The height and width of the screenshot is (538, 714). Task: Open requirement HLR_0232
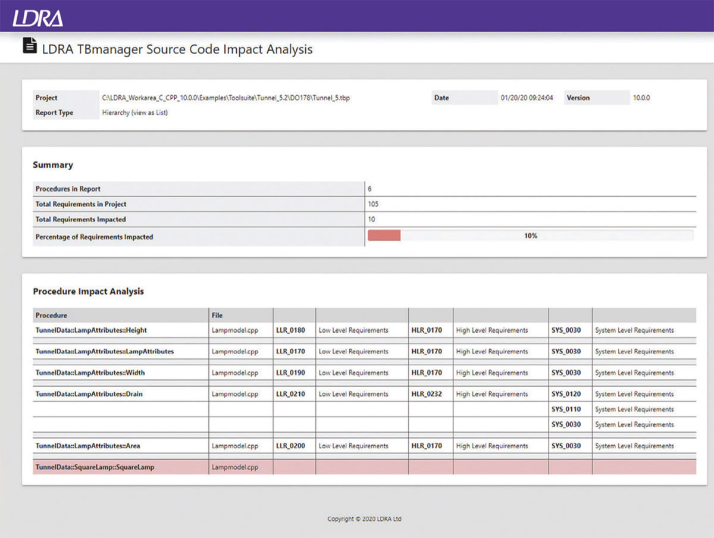pyautogui.click(x=427, y=394)
